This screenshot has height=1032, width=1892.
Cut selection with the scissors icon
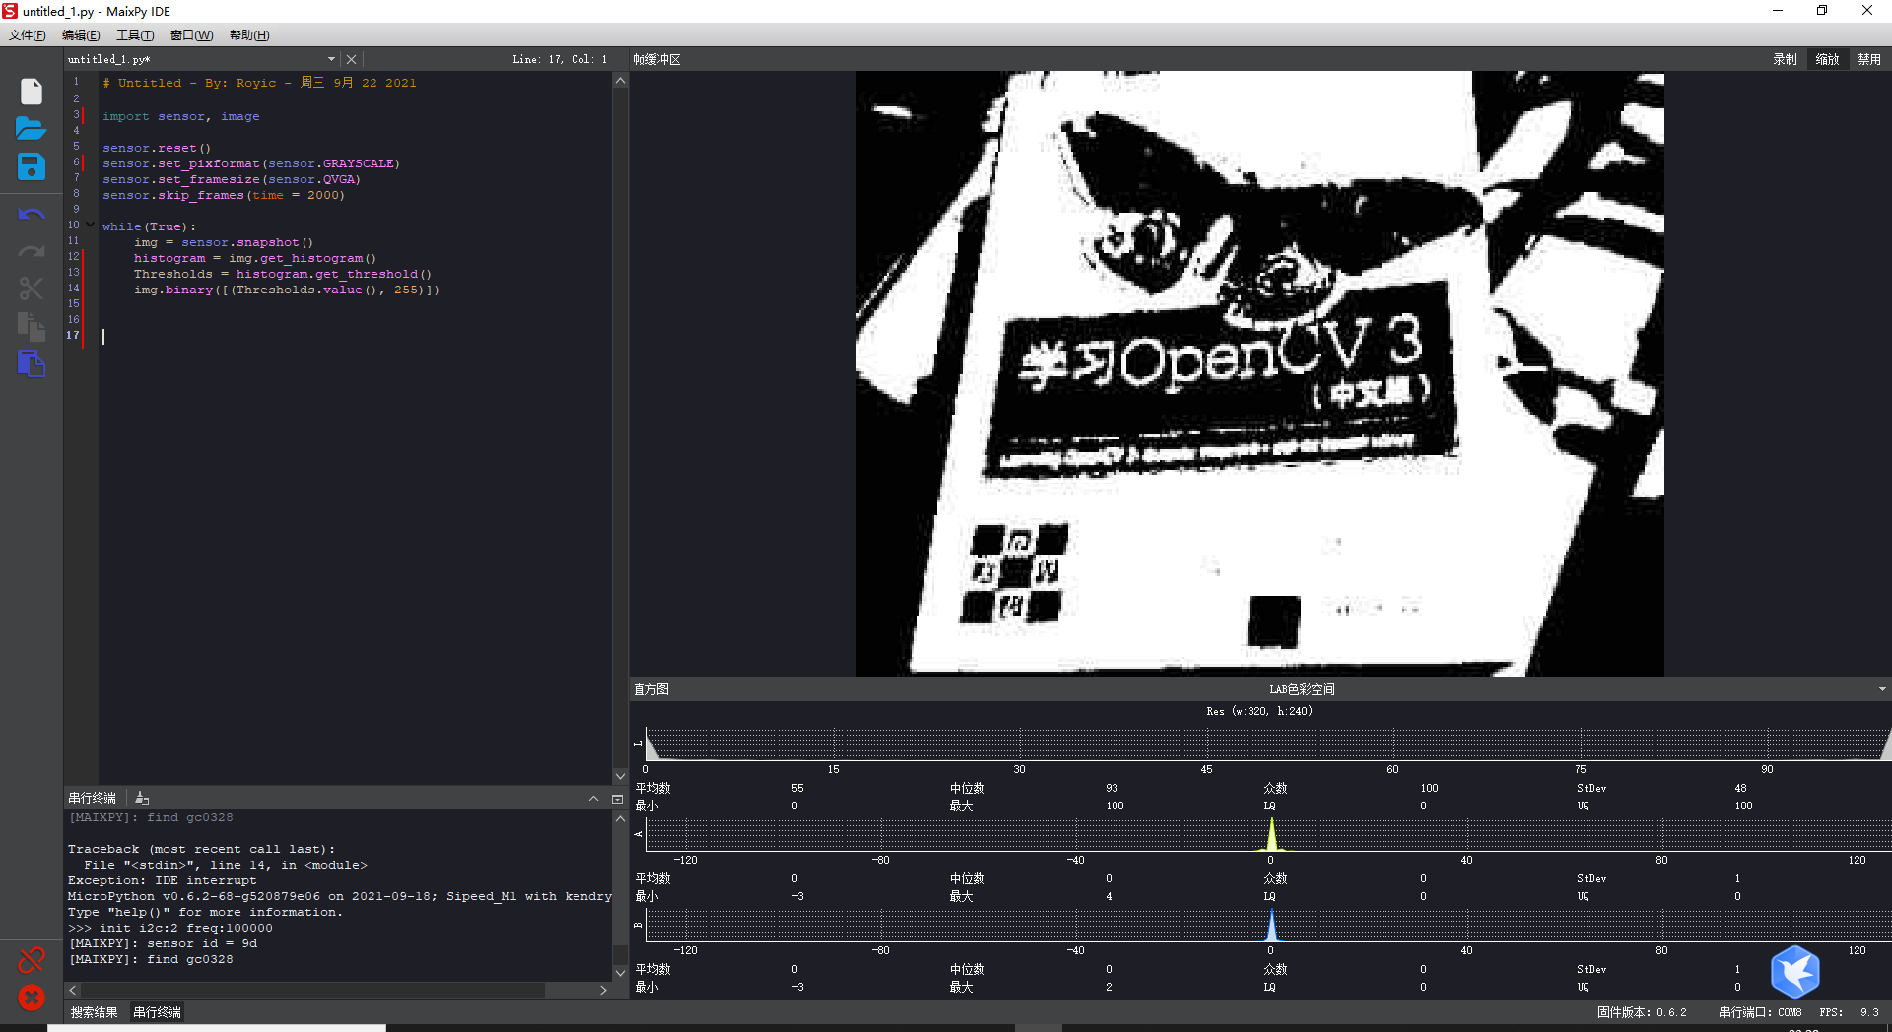click(x=32, y=289)
